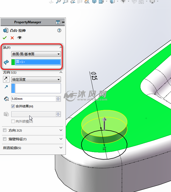Screen dimensions: 171x192
Task: Pin the PropertyManager panel with the pushpin
Action: point(63,22)
